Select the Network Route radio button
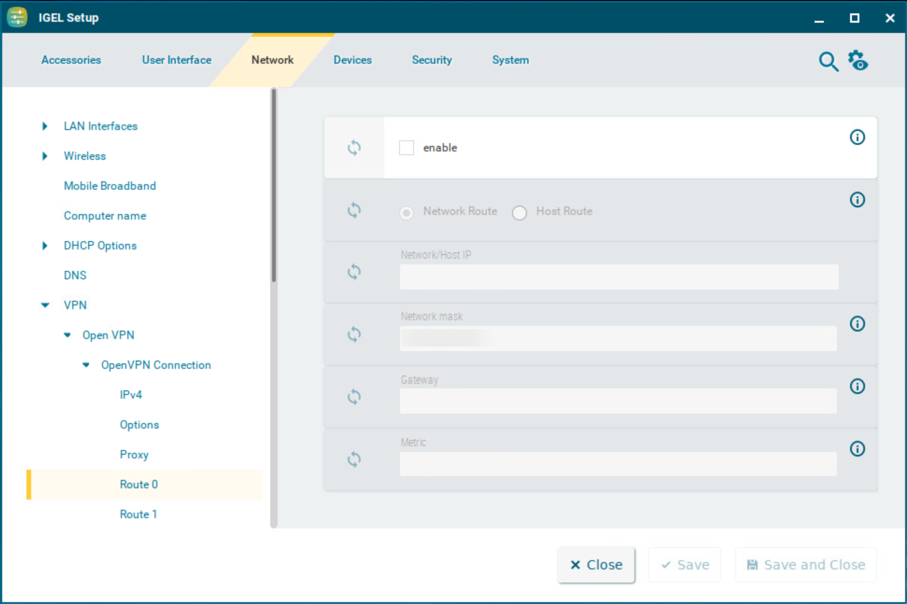907x604 pixels. point(407,213)
